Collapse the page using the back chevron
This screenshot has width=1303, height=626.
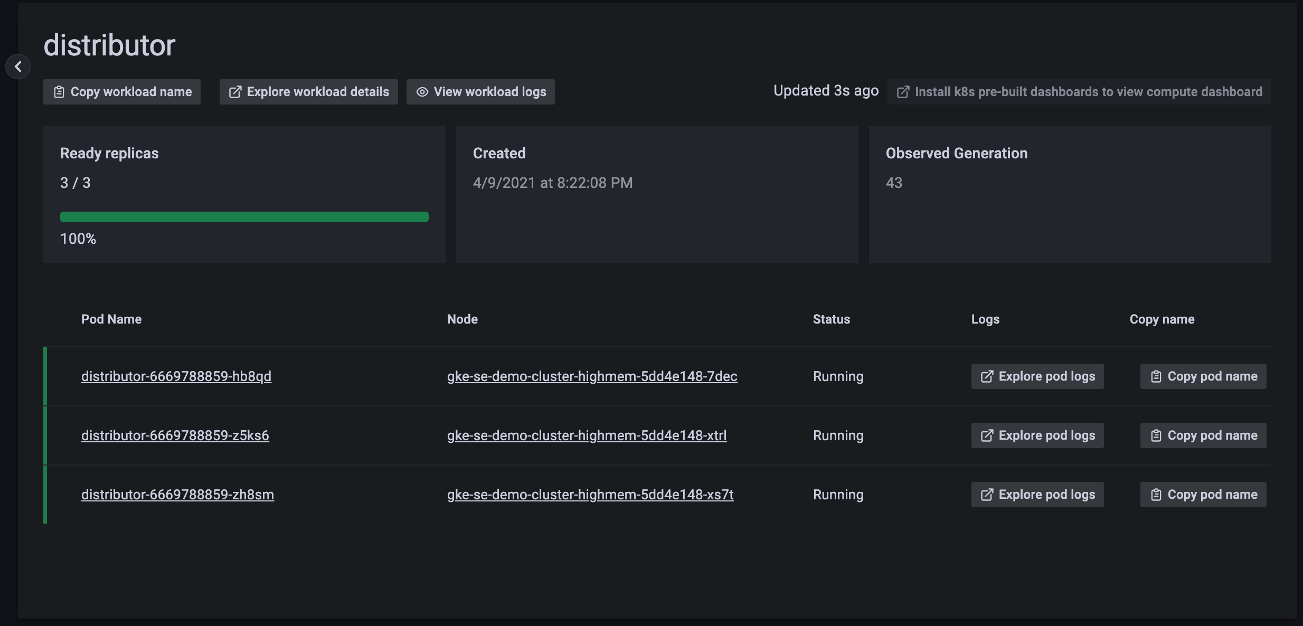click(19, 67)
